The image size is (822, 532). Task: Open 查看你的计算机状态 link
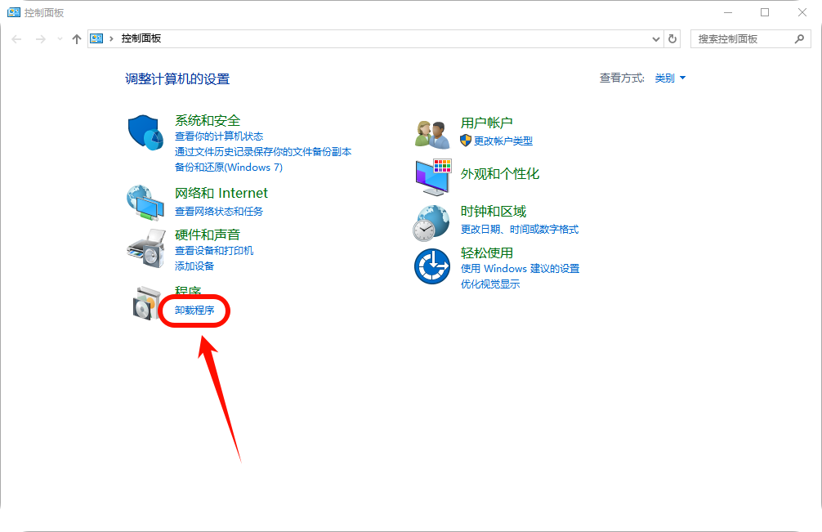click(x=219, y=136)
